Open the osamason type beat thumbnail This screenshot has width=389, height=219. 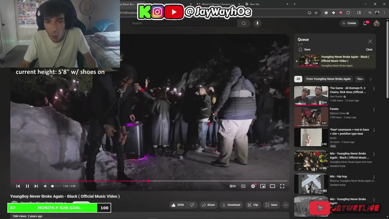coord(311,137)
